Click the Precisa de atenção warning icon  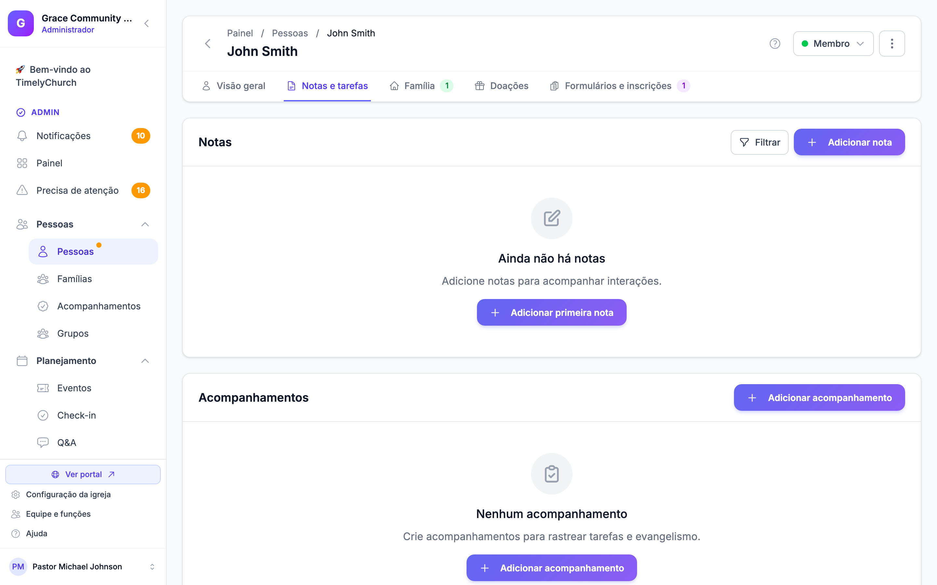(22, 190)
